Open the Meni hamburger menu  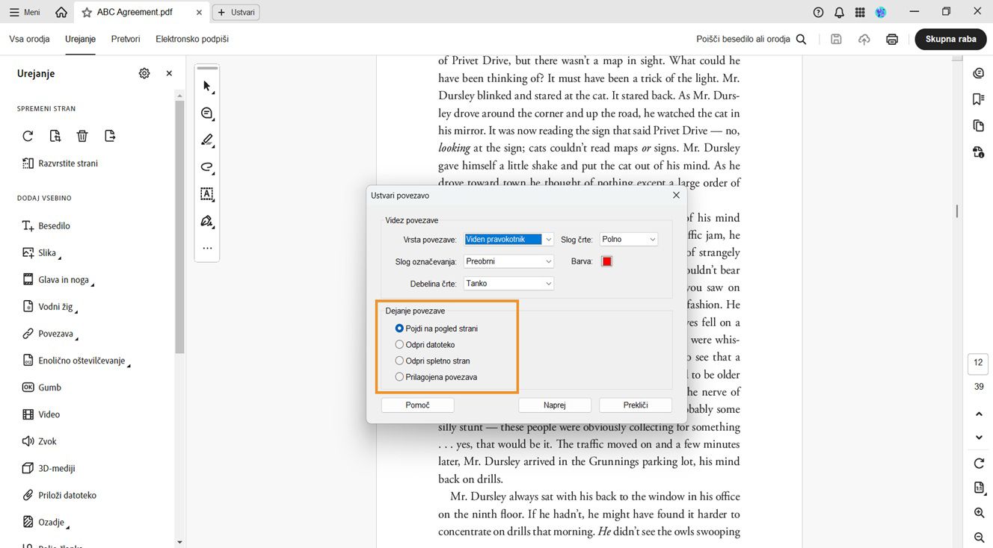25,12
